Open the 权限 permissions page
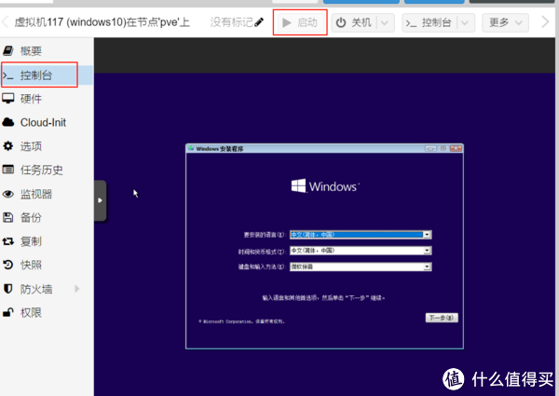 click(31, 313)
